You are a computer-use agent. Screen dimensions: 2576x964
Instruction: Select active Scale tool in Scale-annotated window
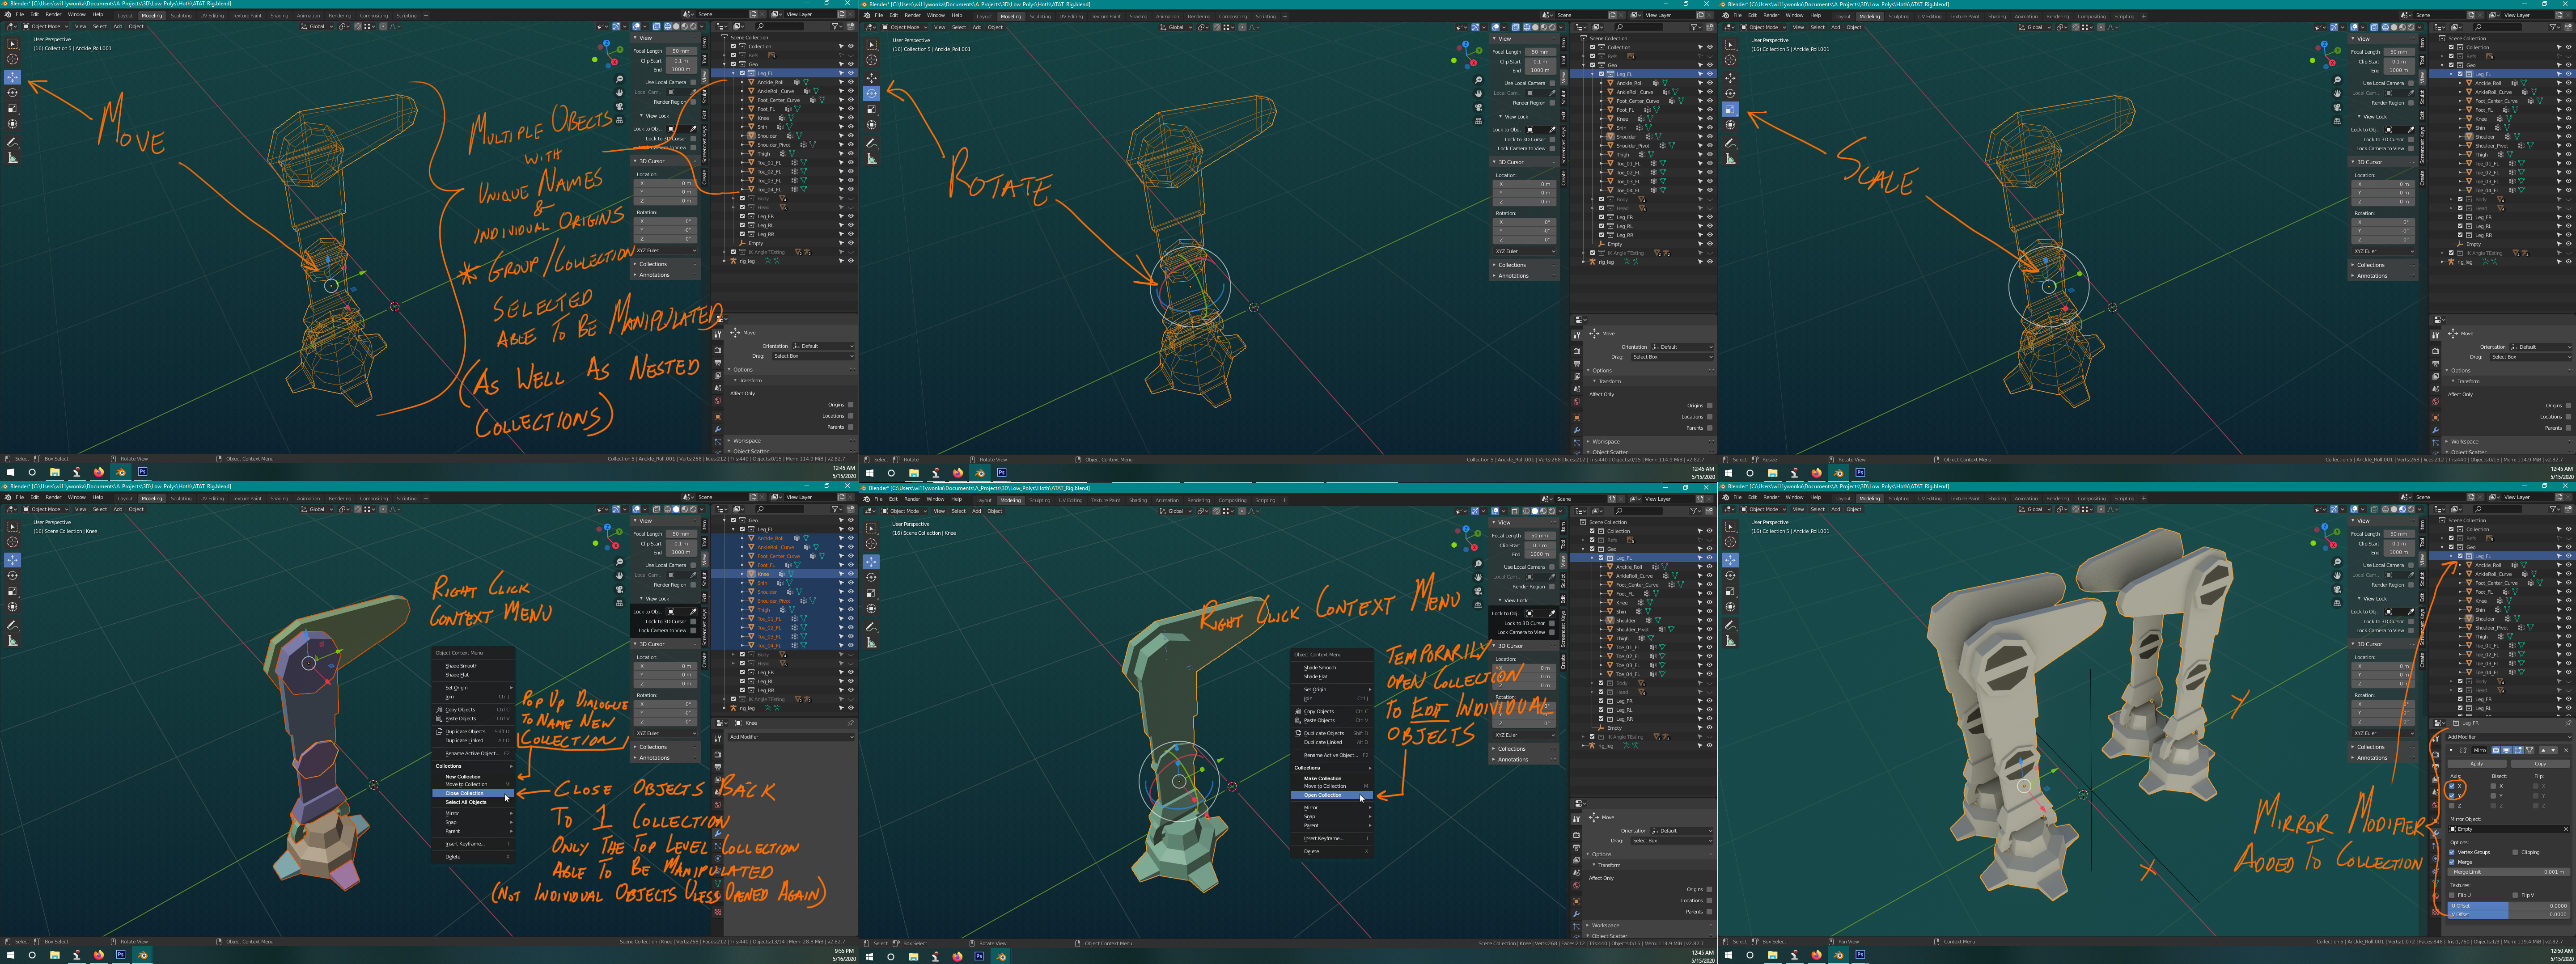click(1730, 109)
